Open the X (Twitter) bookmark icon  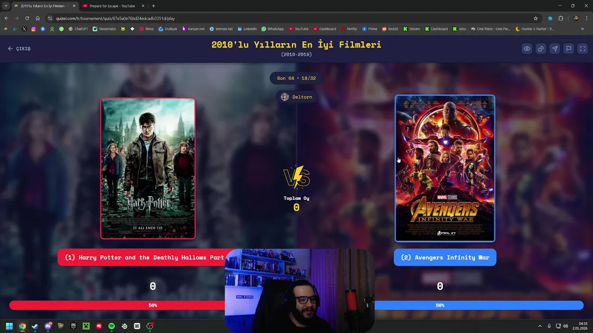click(24, 29)
